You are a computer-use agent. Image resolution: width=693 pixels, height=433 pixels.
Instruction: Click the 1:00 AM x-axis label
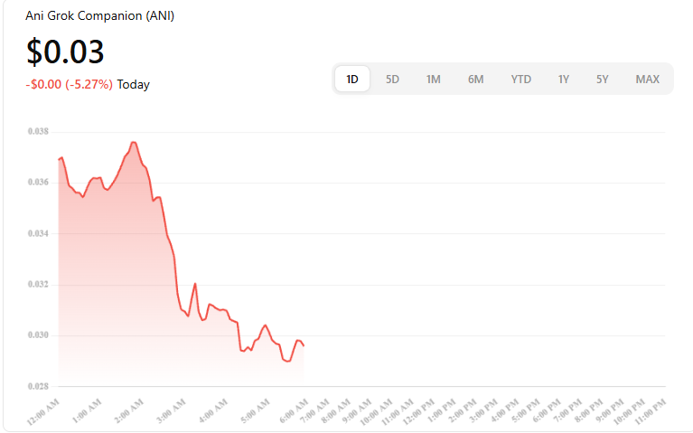point(87,411)
